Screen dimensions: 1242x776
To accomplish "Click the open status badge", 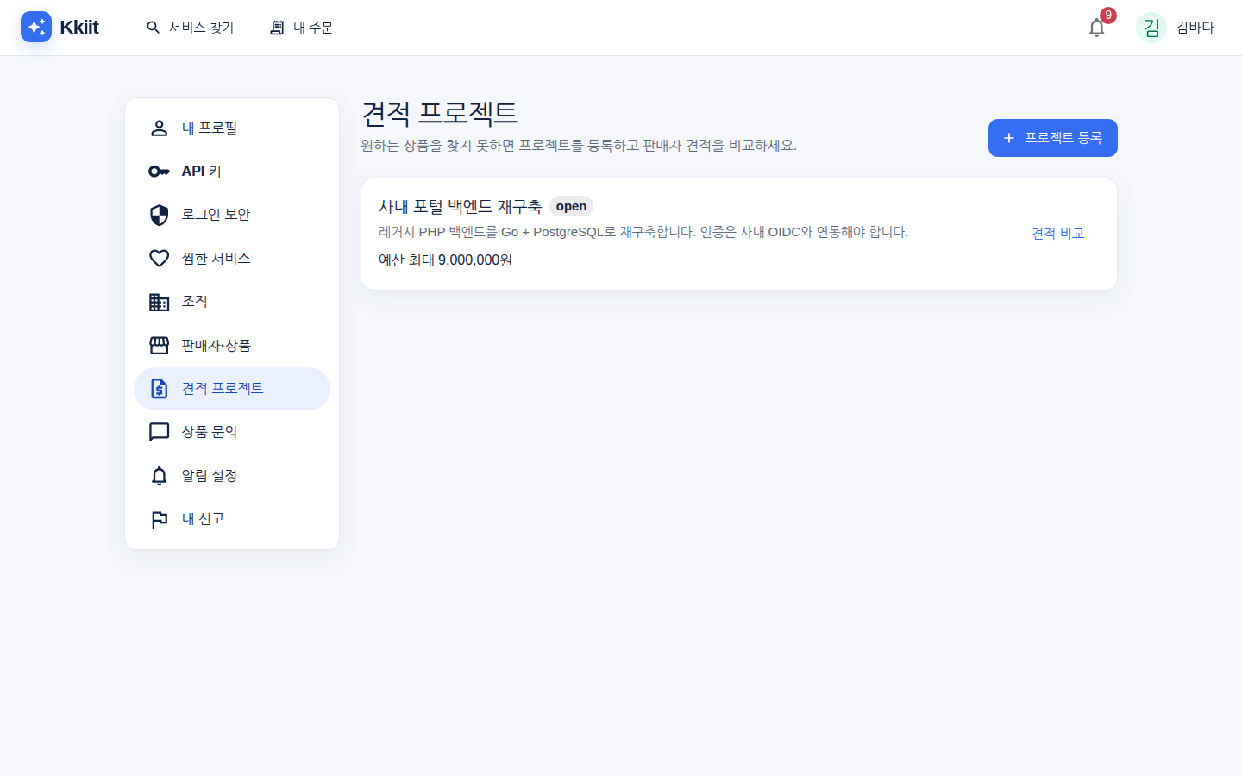I will pyautogui.click(x=571, y=206).
